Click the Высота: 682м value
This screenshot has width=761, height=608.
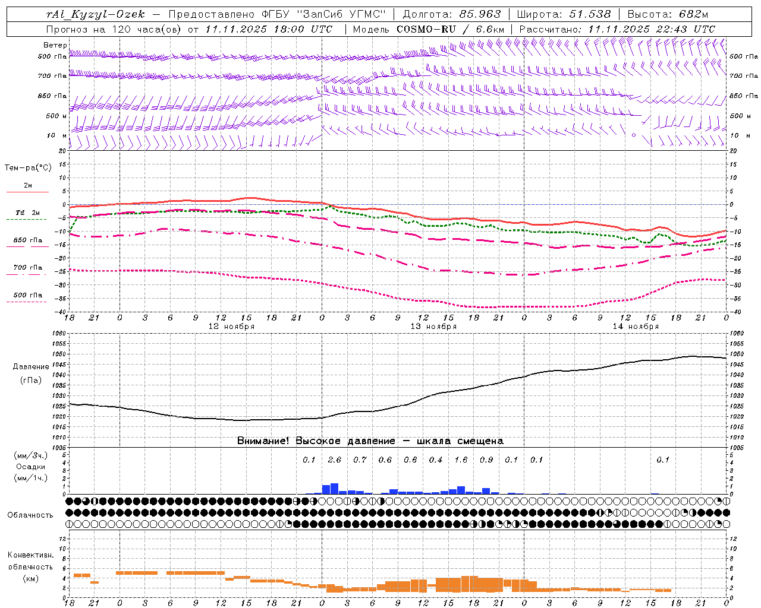coord(668,14)
